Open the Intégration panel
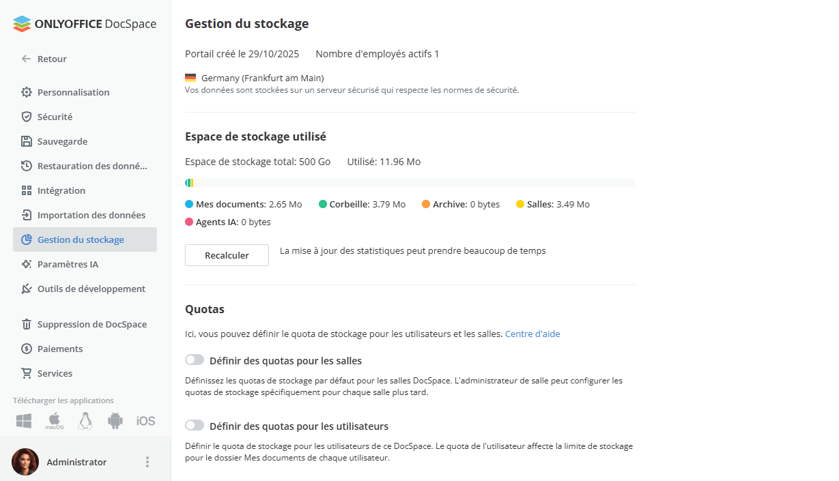This screenshot has height=481, width=839. coord(61,190)
